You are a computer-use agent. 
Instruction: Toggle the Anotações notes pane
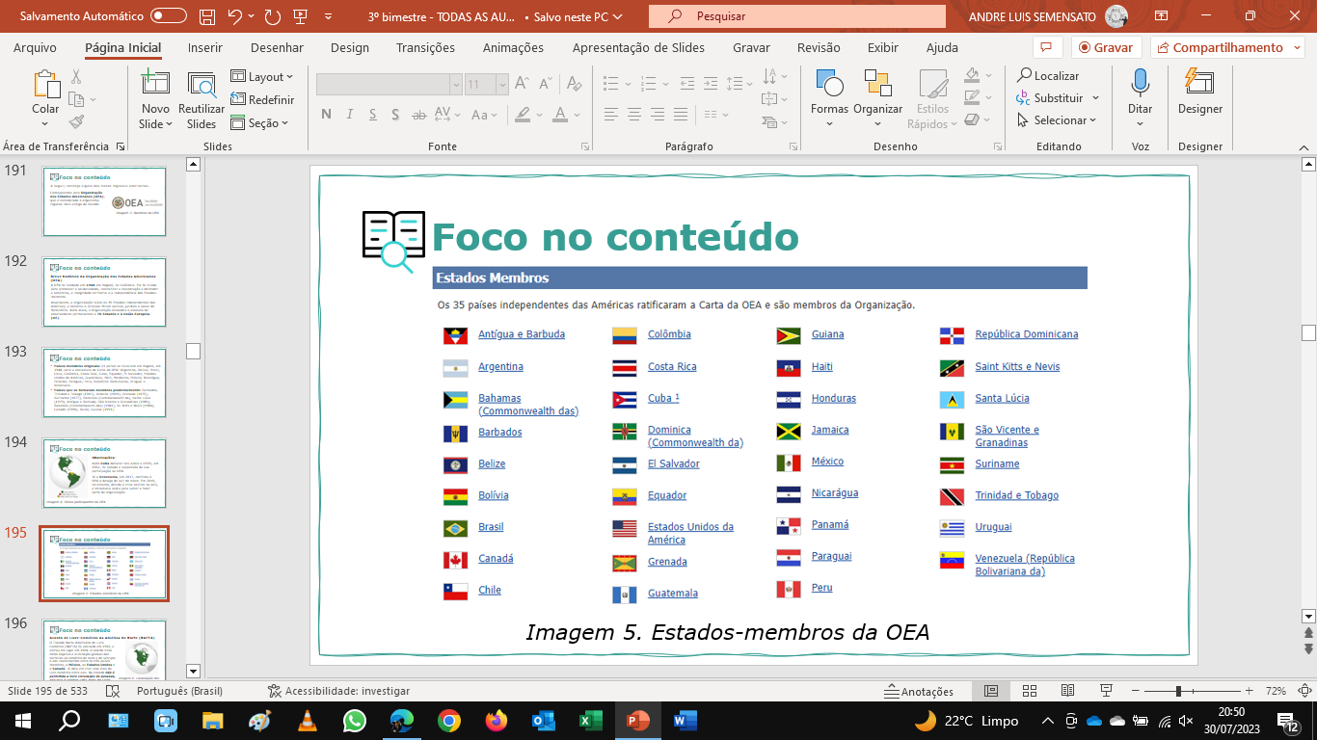[x=919, y=691]
